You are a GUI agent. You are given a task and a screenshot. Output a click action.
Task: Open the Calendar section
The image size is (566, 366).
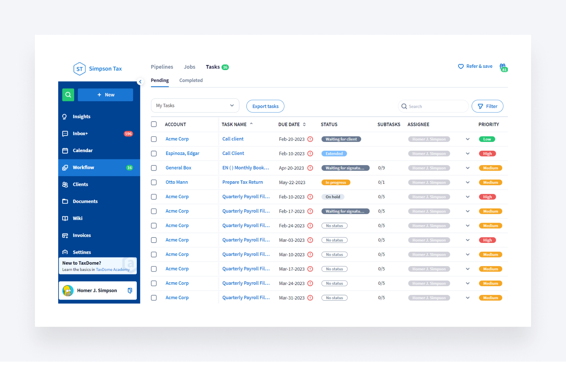(x=83, y=150)
